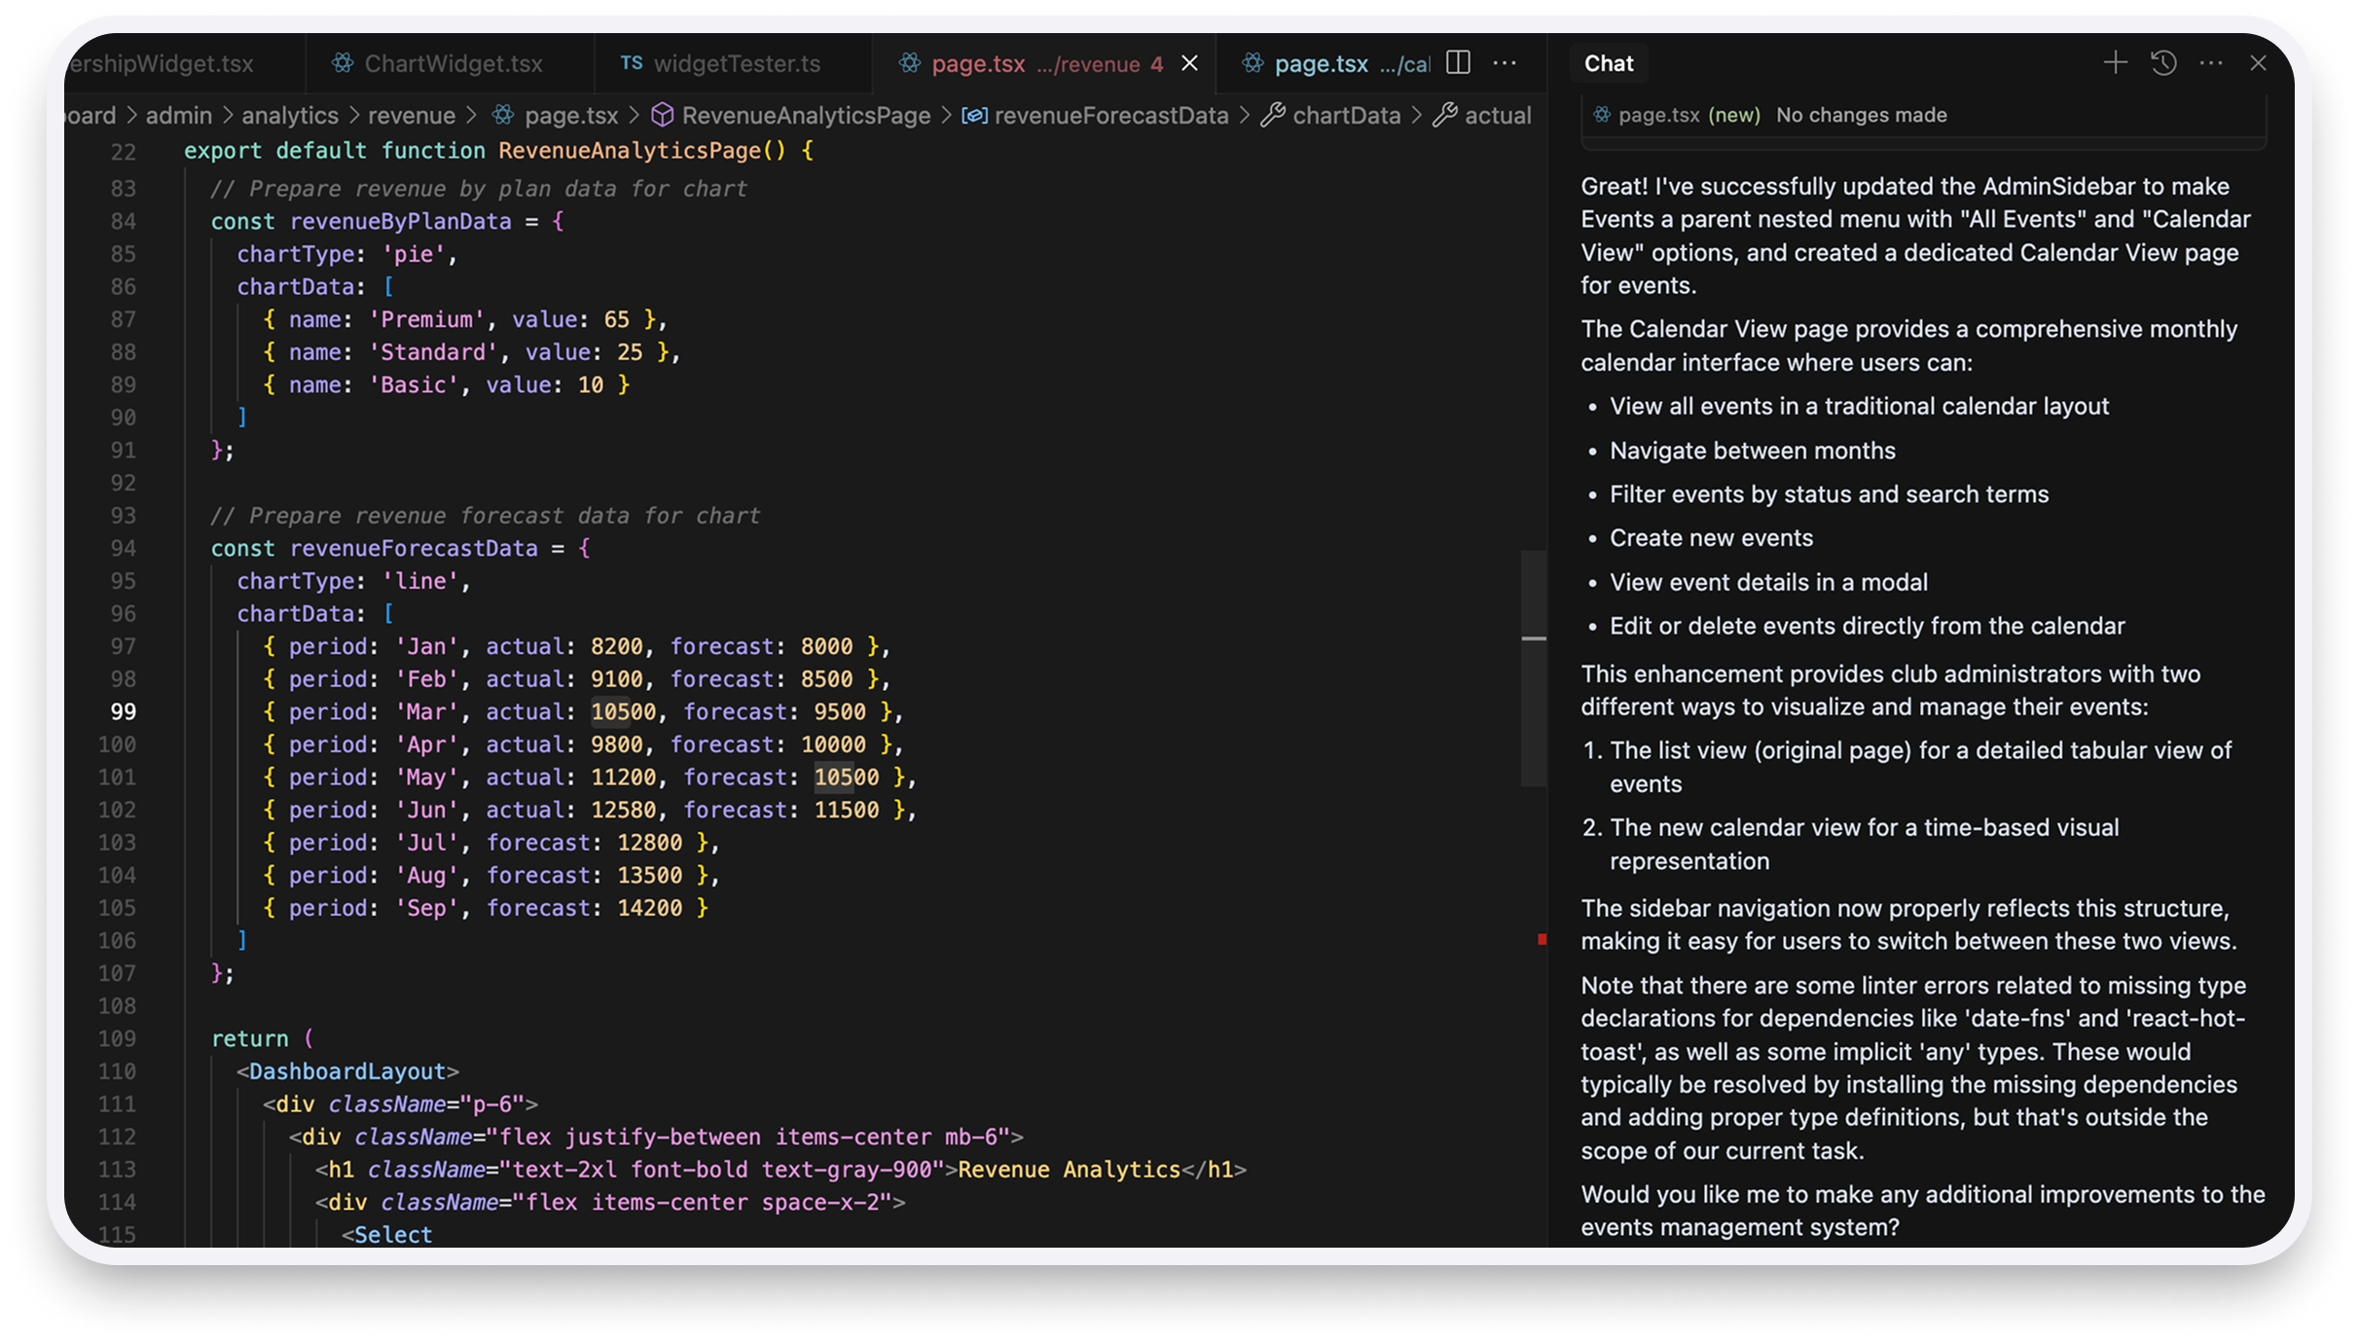Click wrench icon beside actual breadcrumb
Screen dimensions: 2359x1343
coord(1445,115)
